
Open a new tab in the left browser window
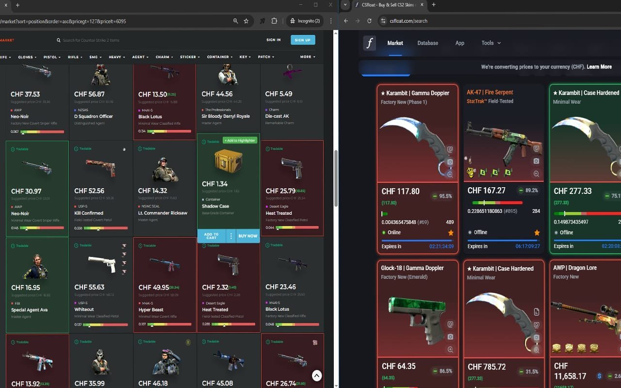(17, 5)
